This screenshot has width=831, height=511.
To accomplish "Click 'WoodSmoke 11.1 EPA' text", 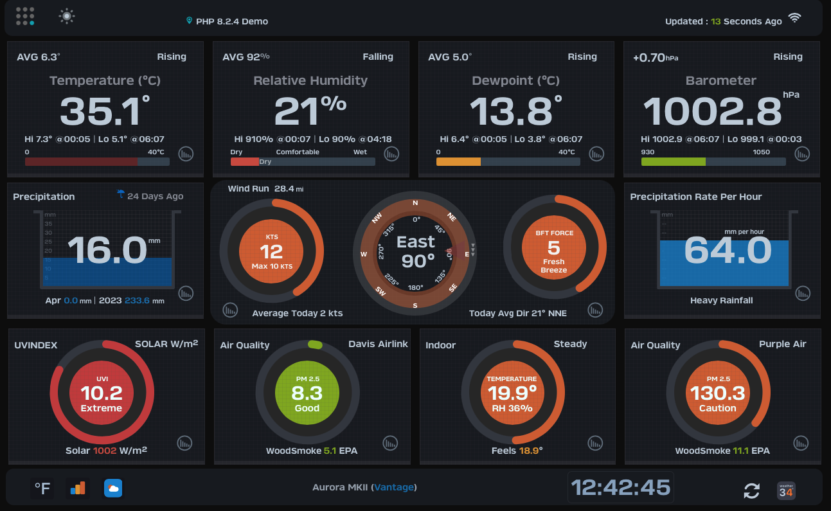I will pos(722,451).
